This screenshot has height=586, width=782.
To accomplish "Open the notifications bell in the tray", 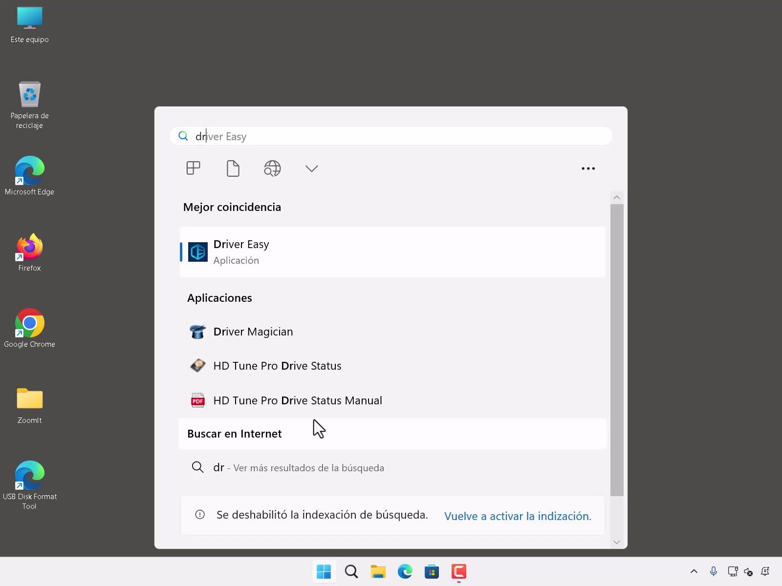I will tap(765, 571).
